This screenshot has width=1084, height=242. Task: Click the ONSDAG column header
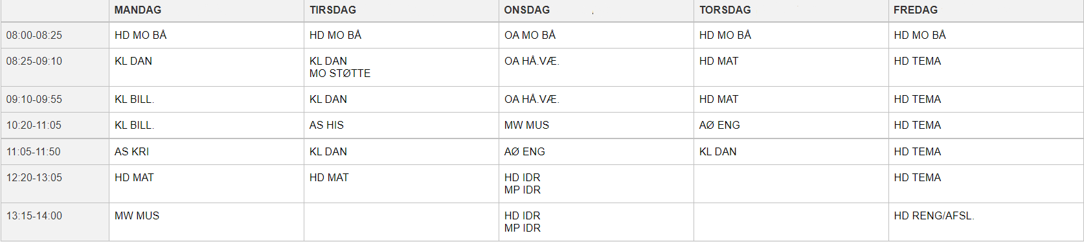click(x=527, y=10)
